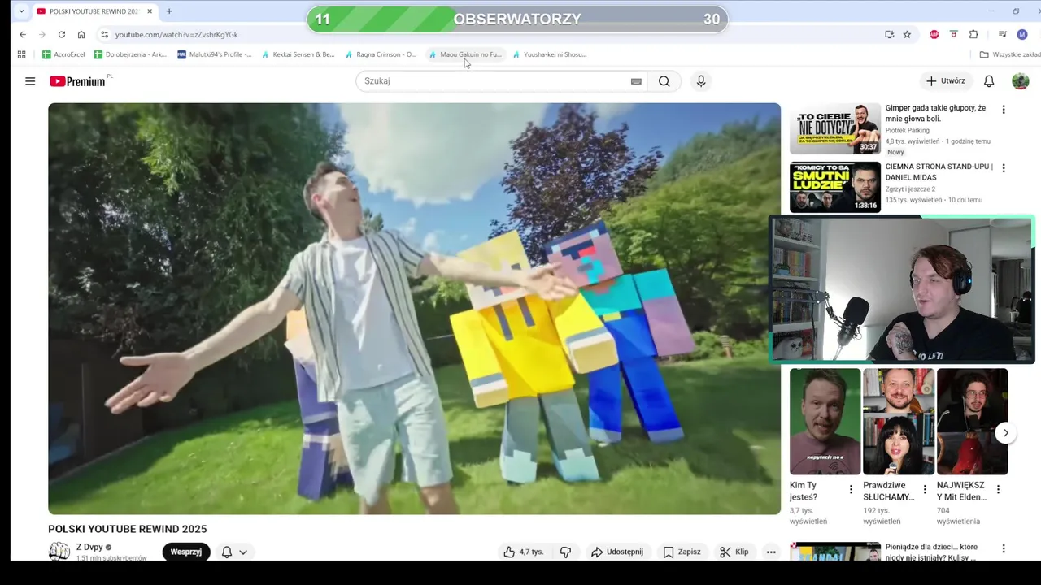The height and width of the screenshot is (585, 1041).
Task: Open the Piotrek Parking channel name
Action: point(907,130)
